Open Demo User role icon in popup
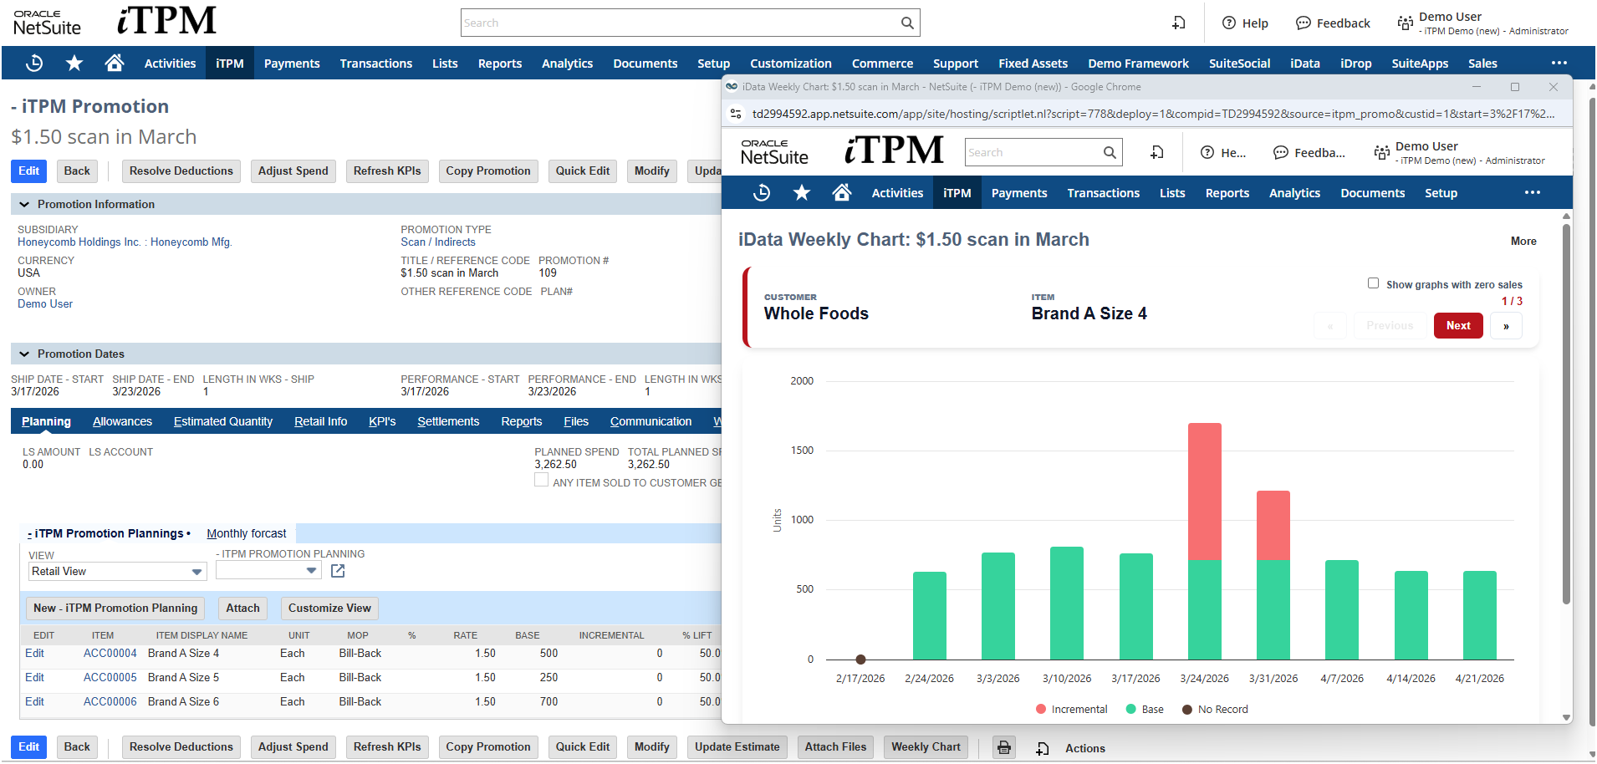 [1381, 152]
